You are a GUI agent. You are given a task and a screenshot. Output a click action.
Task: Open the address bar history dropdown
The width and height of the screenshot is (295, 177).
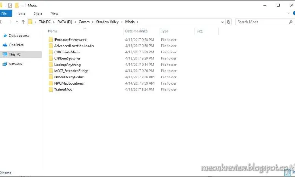[222, 22]
